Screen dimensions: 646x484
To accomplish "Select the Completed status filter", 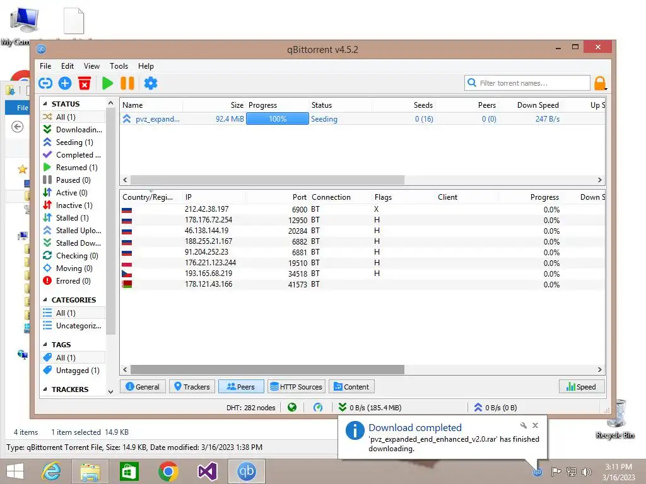I will (73, 155).
